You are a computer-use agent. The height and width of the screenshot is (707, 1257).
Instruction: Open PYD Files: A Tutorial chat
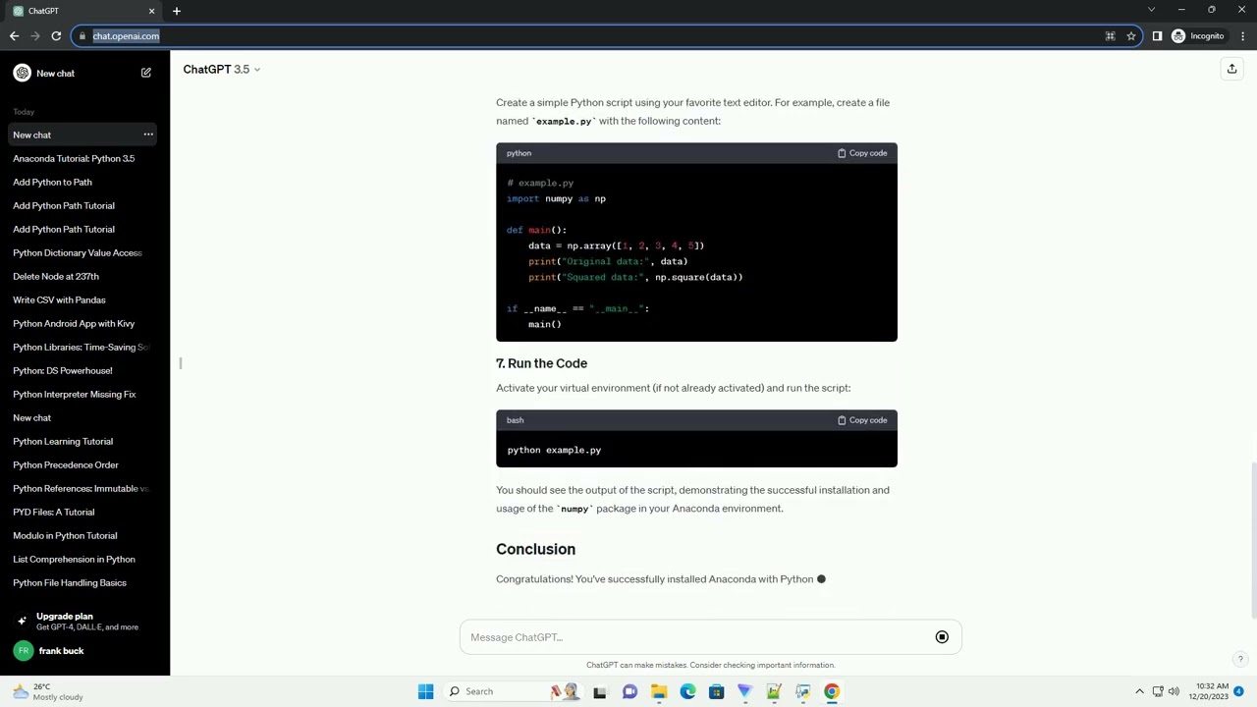(x=54, y=512)
